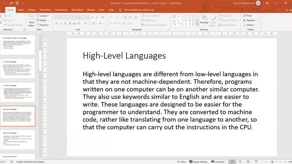Open the font size combo box
The height and width of the screenshot is (164, 292).
click(x=85, y=17)
